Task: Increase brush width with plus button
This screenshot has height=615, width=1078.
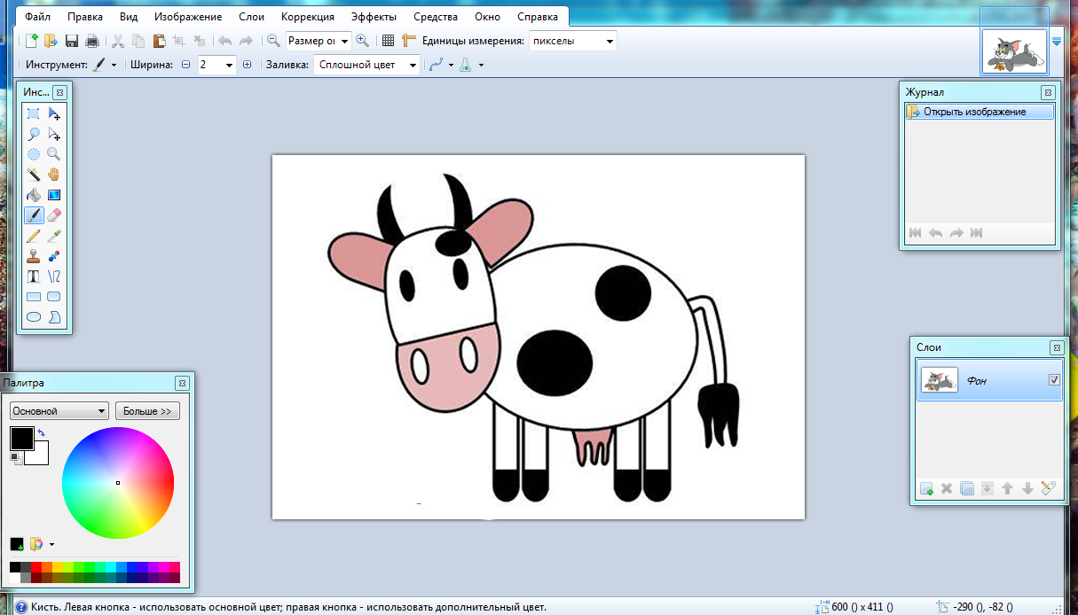Action: [x=247, y=65]
